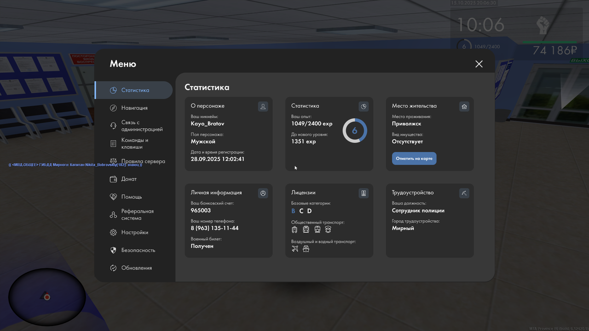
Task: Click the airplane license icon
Action: point(295,249)
